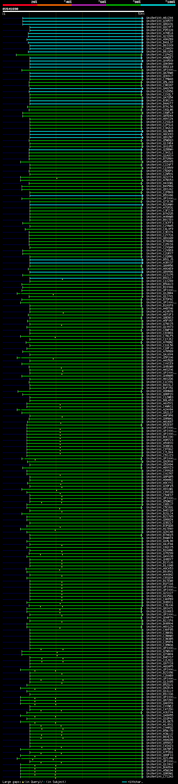Screen dimensions: 178x784
Task: Open hit UniRef100_A4BTH6
Action: (160, 309)
